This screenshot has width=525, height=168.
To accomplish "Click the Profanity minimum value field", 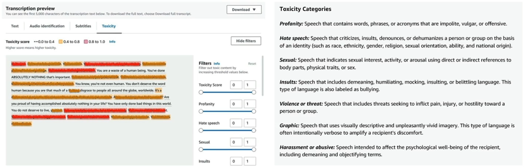I will click(236, 104).
